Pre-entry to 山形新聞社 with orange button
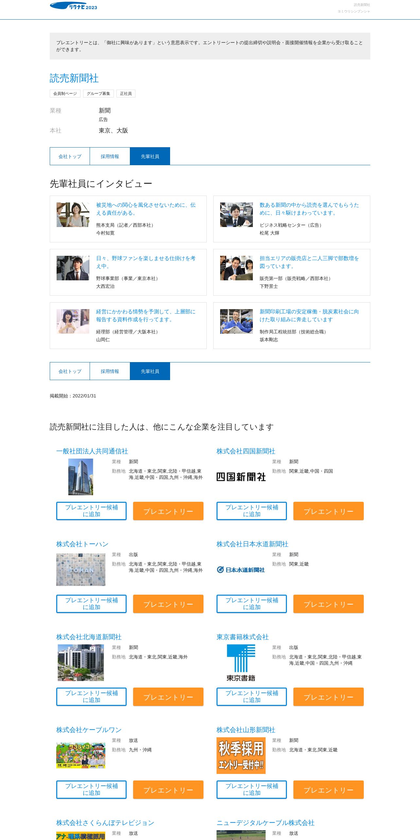 click(x=328, y=790)
